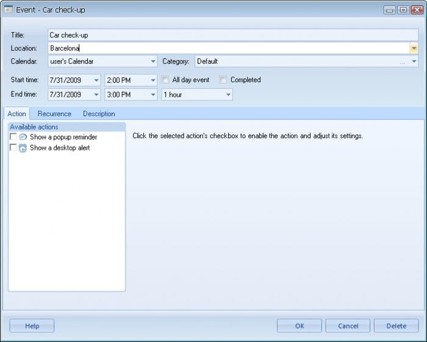The width and height of the screenshot is (427, 342).
Task: Close the Event window
Action: pos(417,10)
